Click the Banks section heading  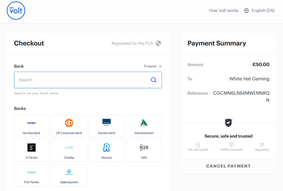click(x=20, y=108)
